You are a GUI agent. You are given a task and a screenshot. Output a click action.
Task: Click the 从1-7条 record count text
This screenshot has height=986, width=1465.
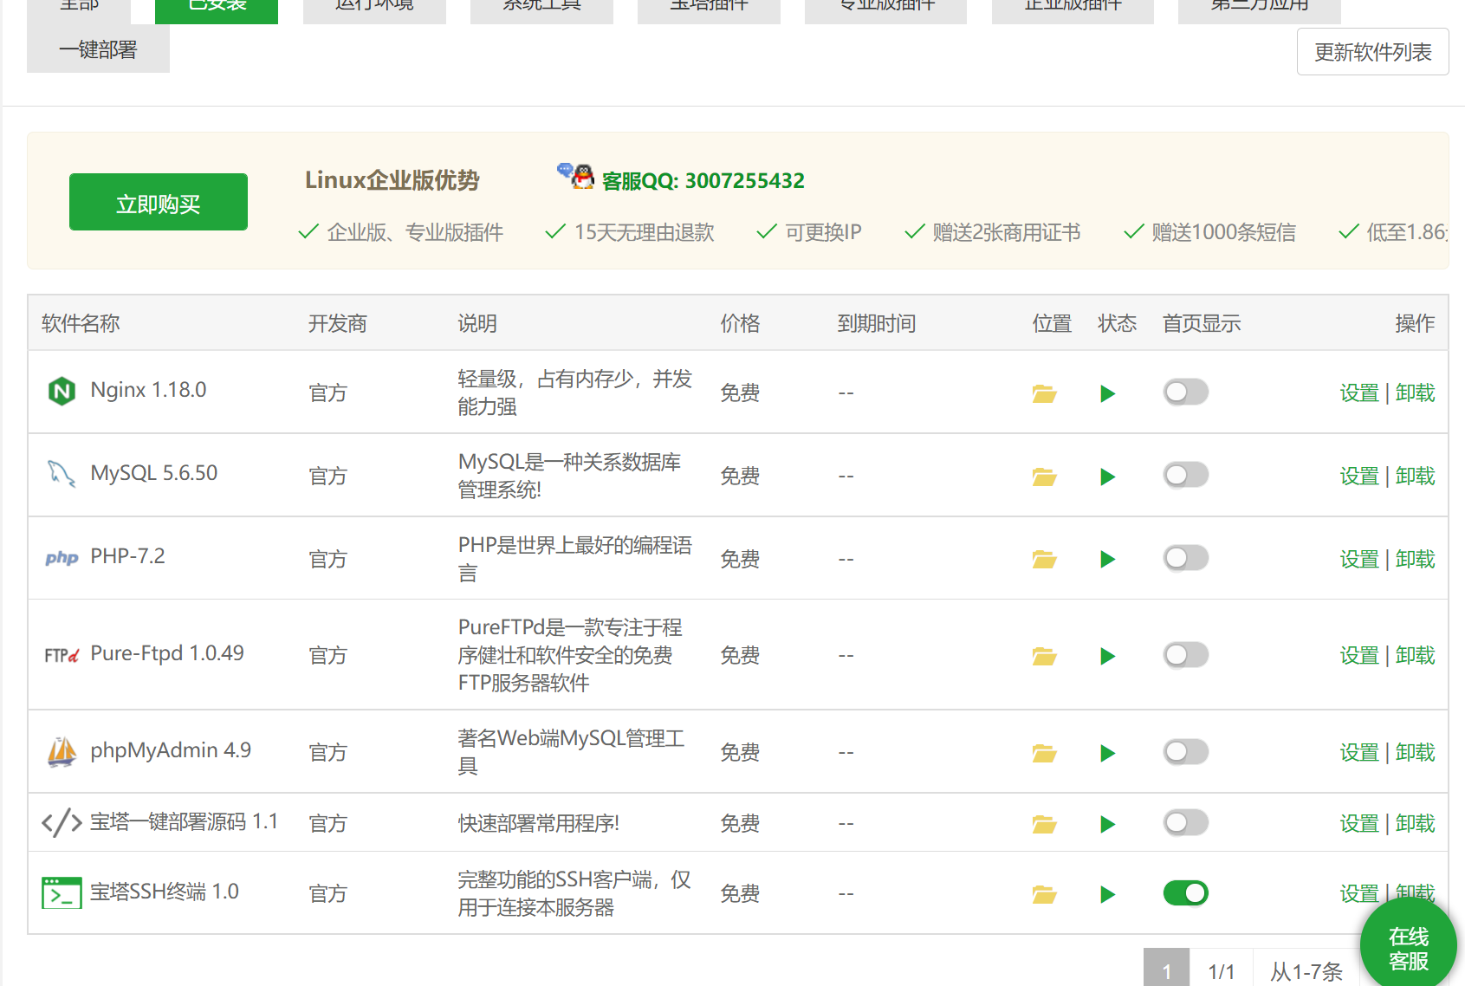tap(1306, 972)
